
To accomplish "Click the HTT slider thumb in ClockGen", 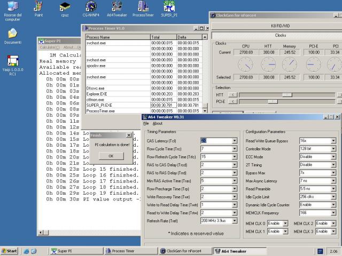I will [287, 95].
